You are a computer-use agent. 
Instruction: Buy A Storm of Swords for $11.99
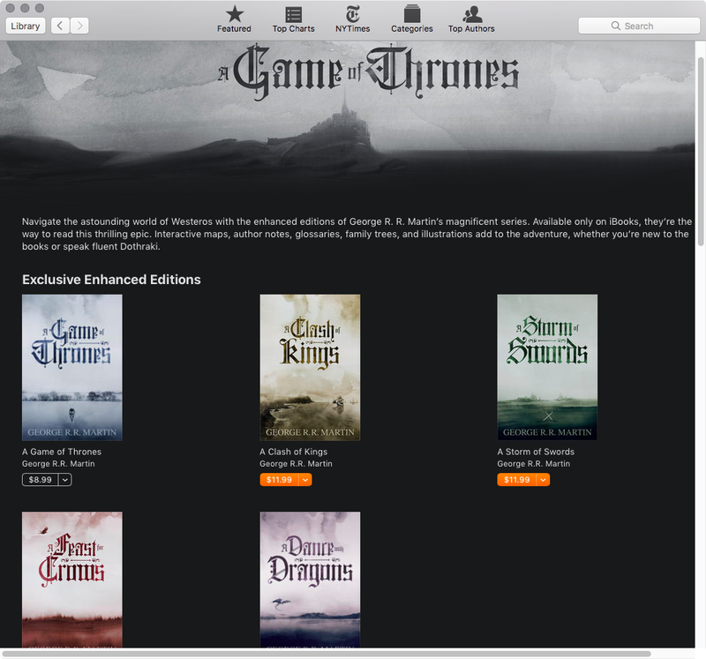coord(517,480)
